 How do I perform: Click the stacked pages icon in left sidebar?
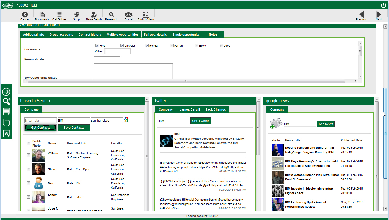click(x=6, y=122)
